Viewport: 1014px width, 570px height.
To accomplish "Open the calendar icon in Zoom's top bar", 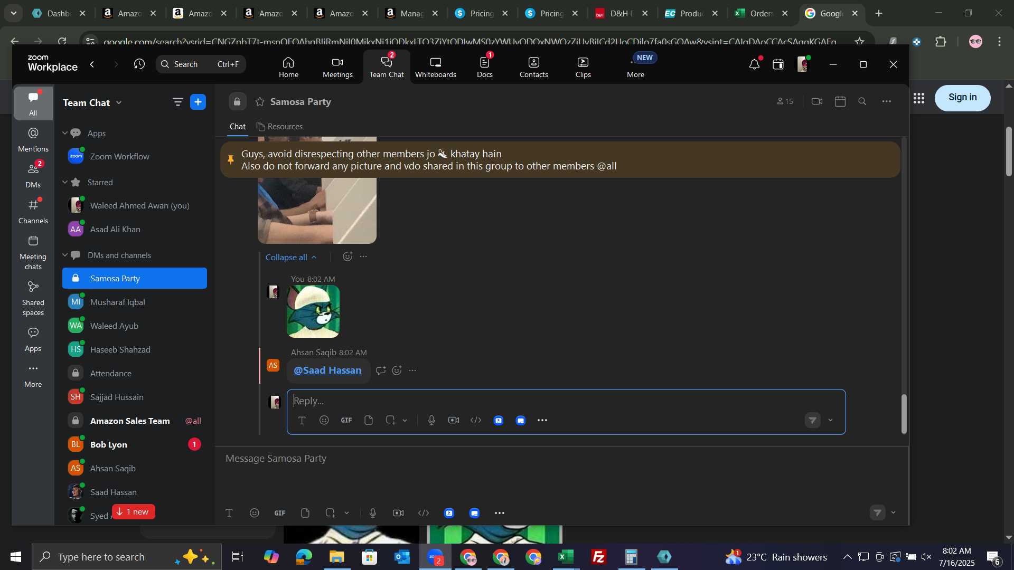I will (778, 64).
